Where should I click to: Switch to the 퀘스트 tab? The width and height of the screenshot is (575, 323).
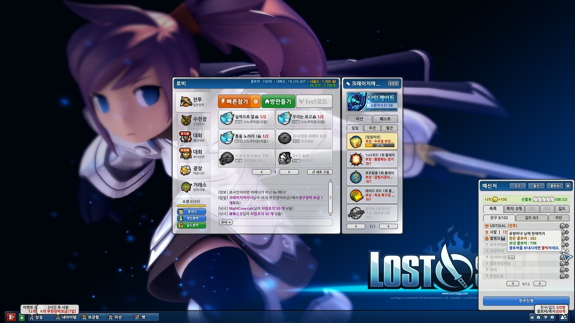click(x=385, y=119)
